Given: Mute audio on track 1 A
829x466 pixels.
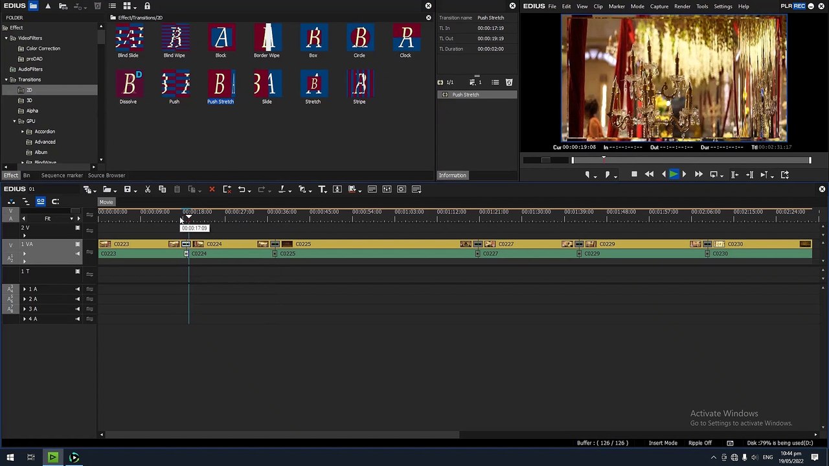Looking at the screenshot, I should 78,289.
